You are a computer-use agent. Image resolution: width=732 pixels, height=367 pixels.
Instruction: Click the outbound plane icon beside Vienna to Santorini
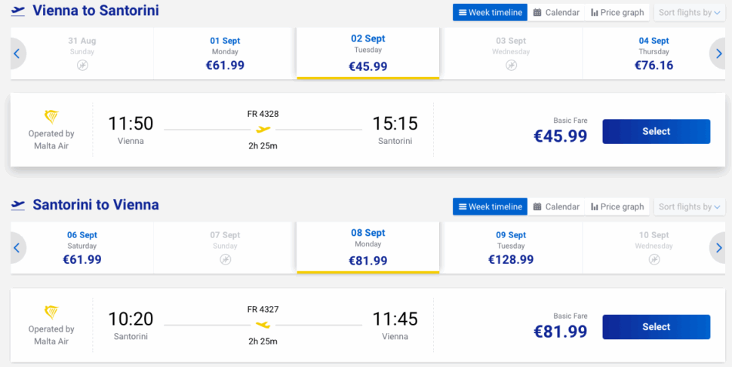pos(18,11)
